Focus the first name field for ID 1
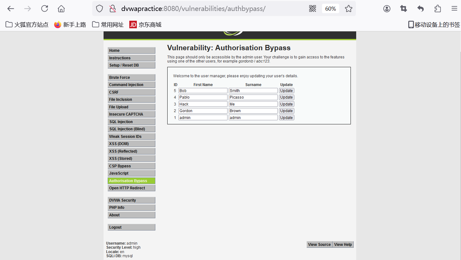This screenshot has width=461, height=260. click(203, 118)
